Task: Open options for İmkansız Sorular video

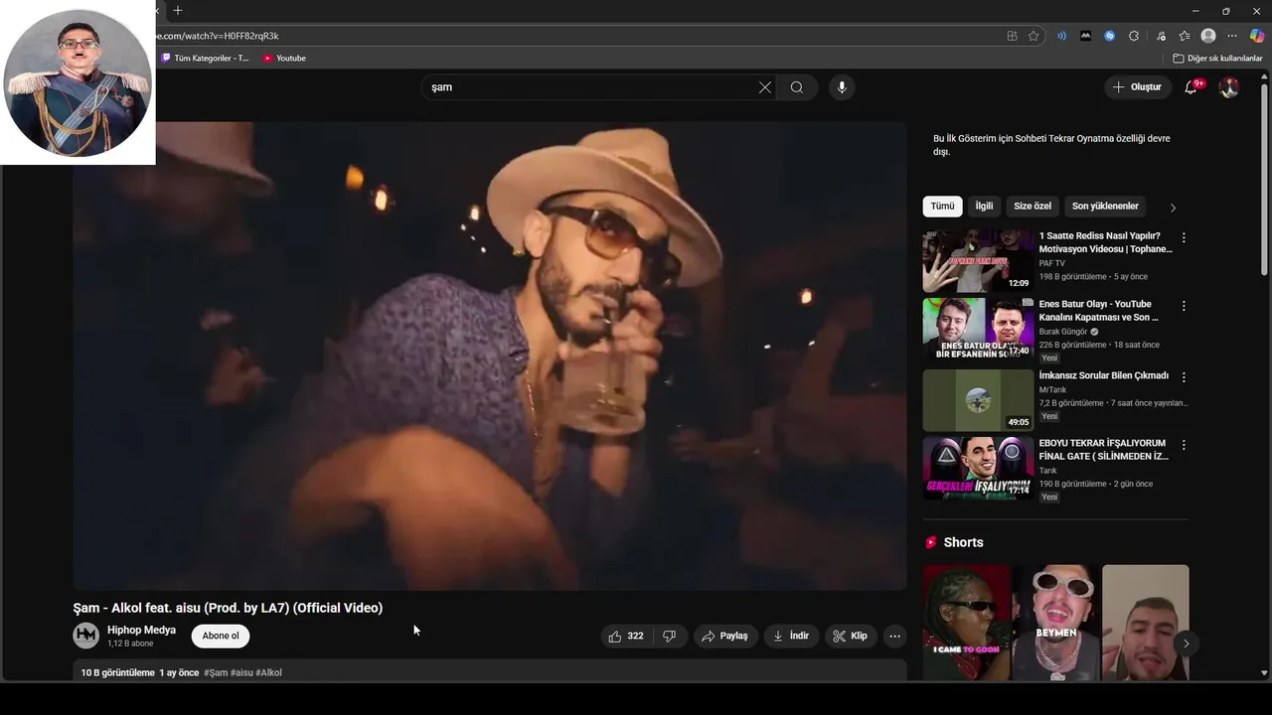Action: tap(1184, 377)
